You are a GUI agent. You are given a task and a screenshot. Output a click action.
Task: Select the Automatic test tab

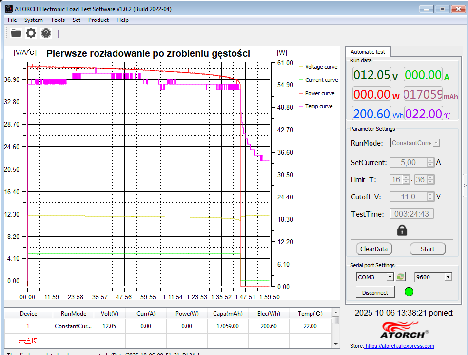[x=368, y=52]
